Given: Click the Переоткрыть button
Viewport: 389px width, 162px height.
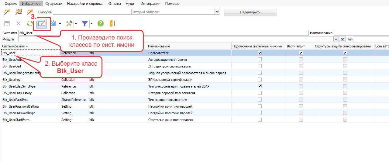Looking at the screenshot, I should 250,12.
